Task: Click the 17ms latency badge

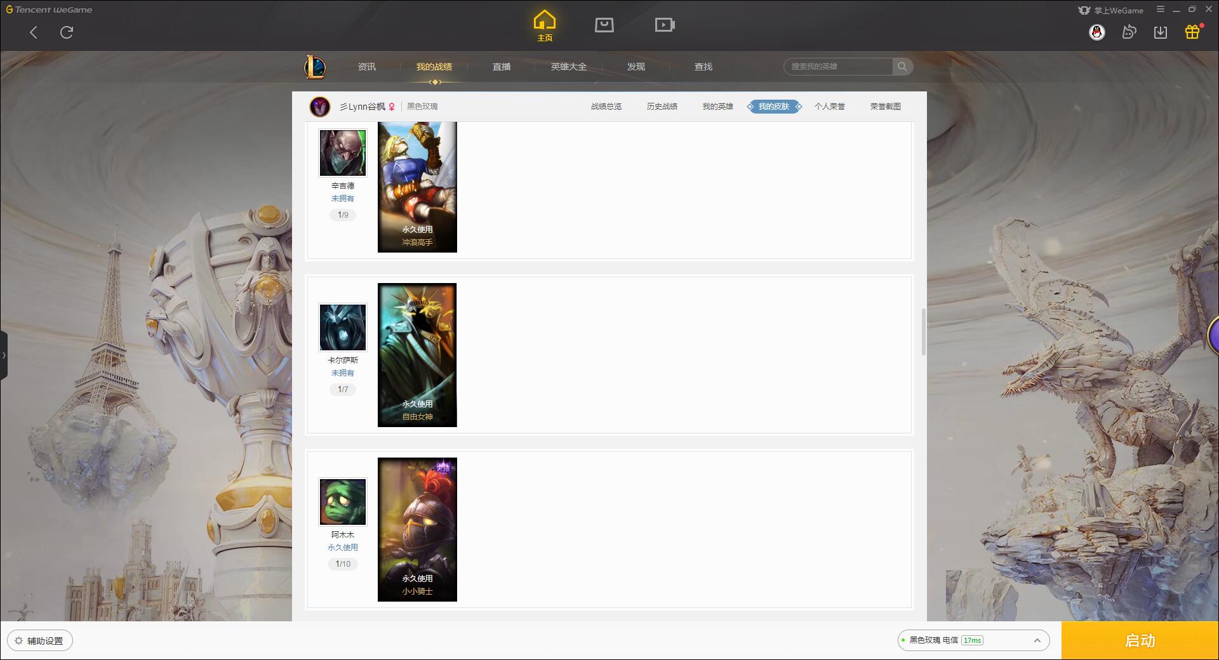Action: (973, 640)
